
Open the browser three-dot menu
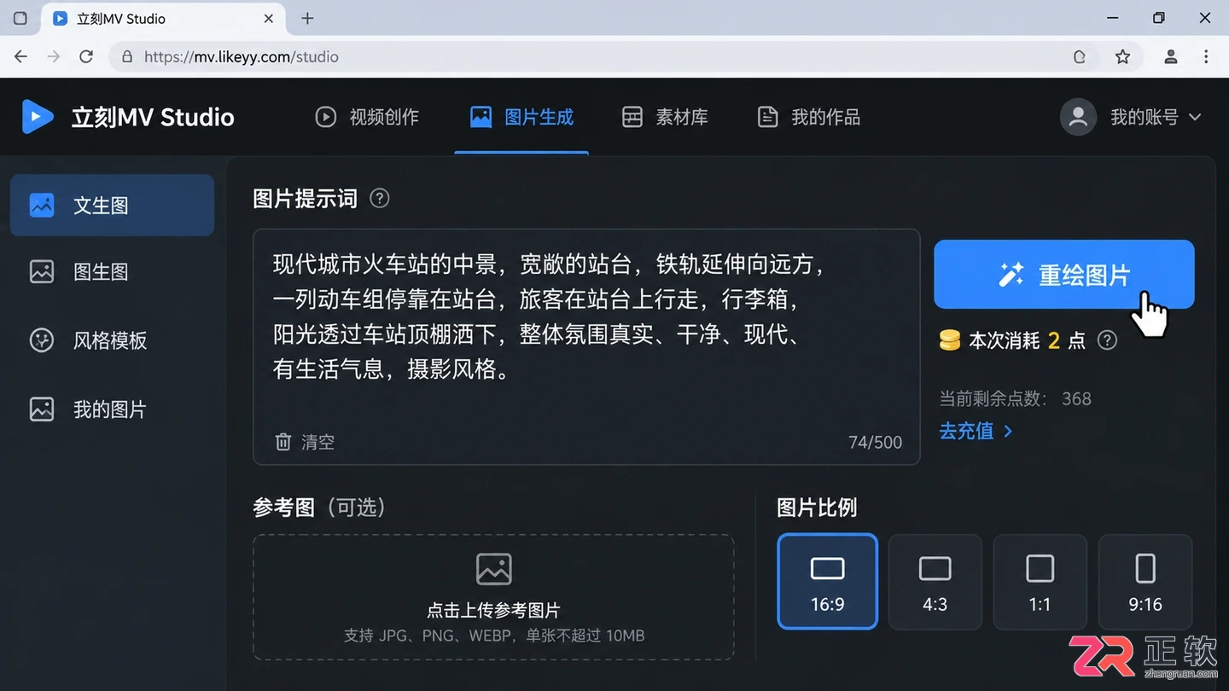(1206, 56)
